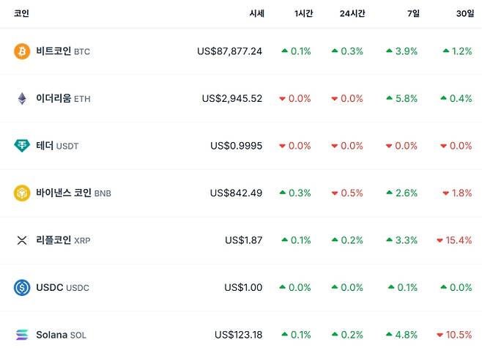Sort by 1시간 column header
This screenshot has height=356, width=482.
303,13
